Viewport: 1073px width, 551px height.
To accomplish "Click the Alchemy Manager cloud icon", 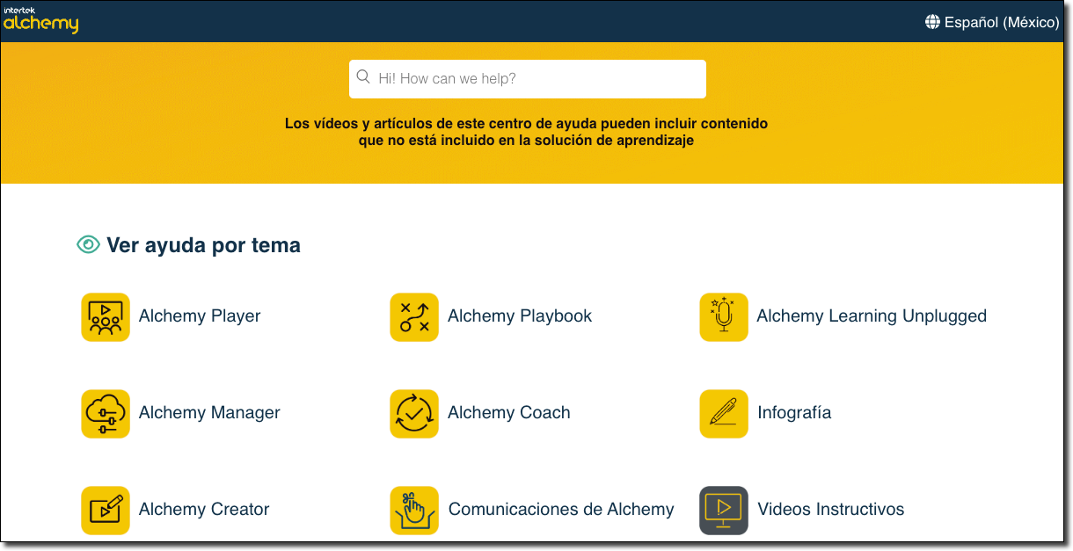I will click(106, 413).
